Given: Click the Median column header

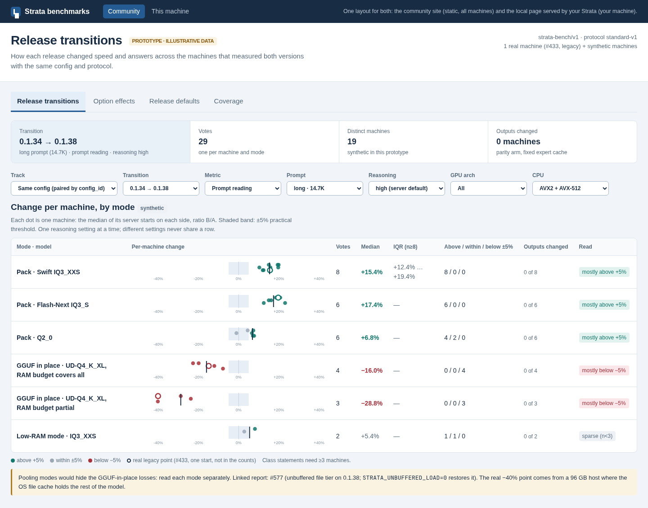Looking at the screenshot, I should pos(370,247).
